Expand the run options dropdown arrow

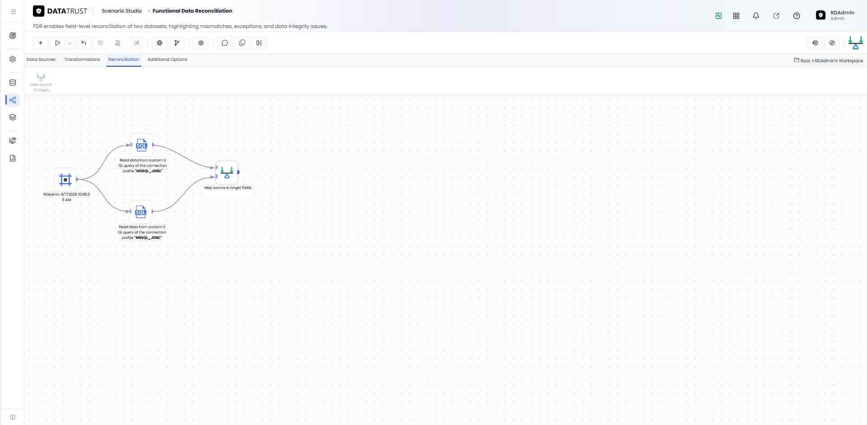point(69,43)
